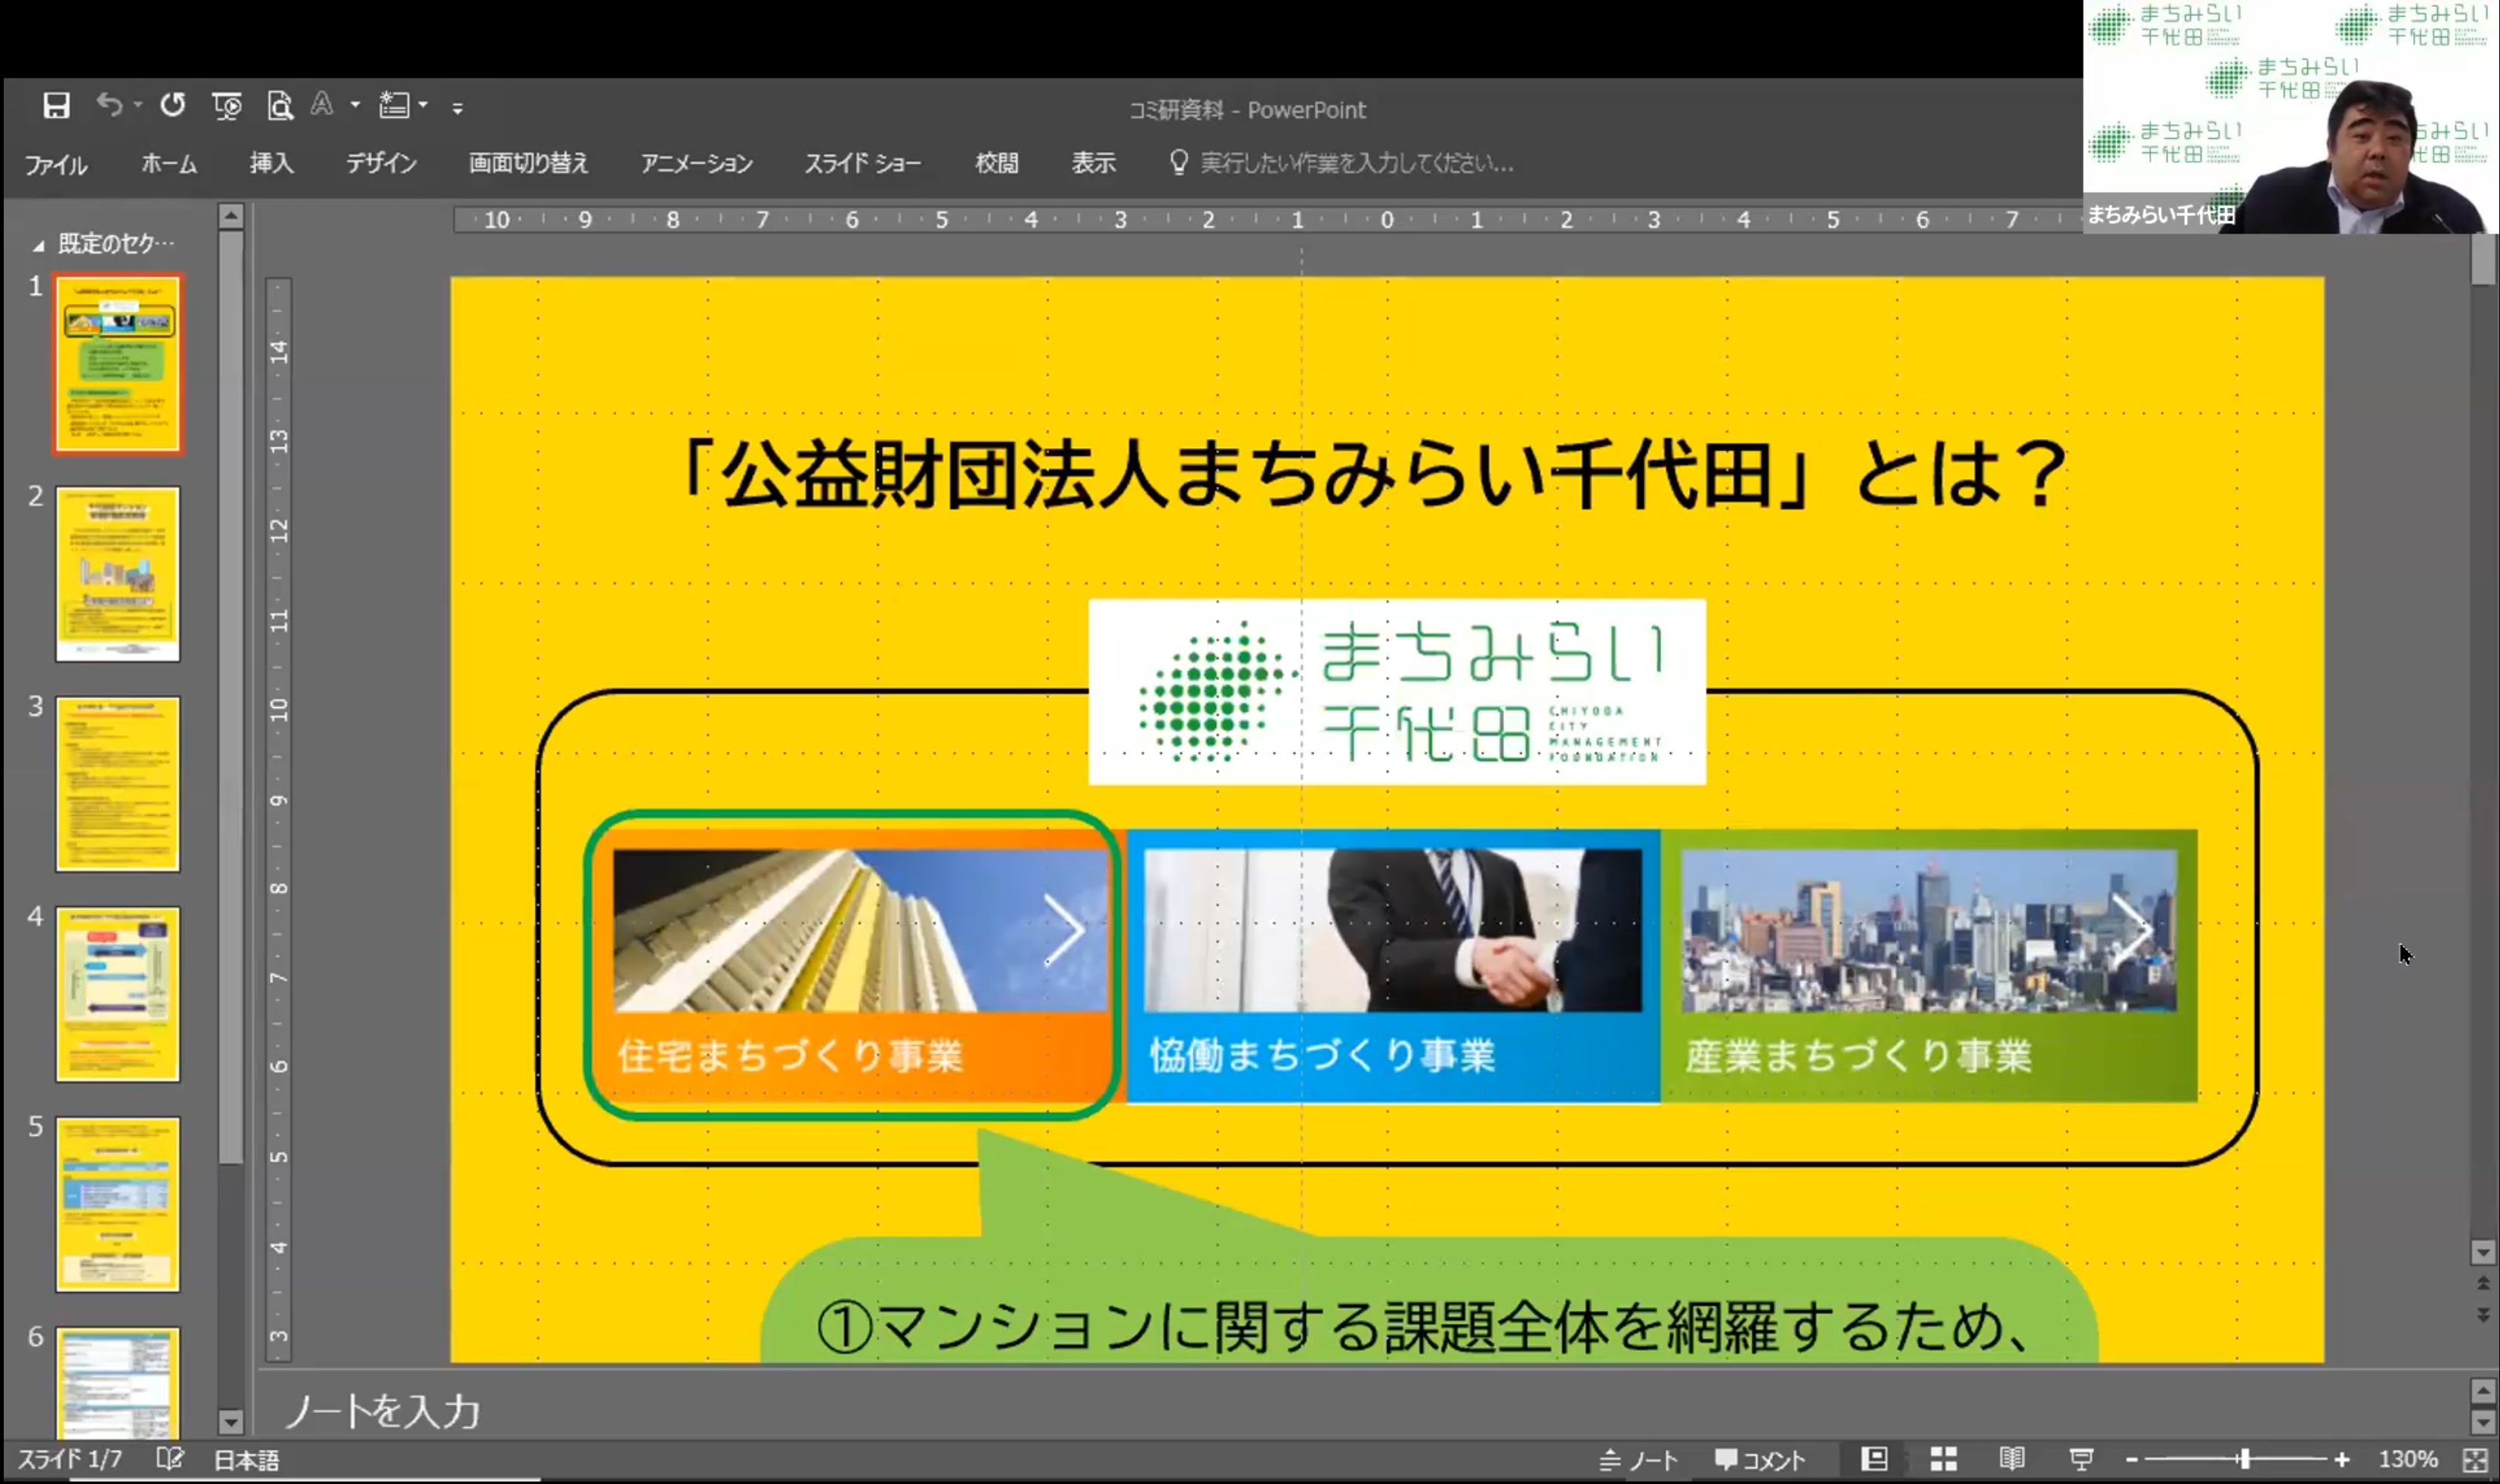
Task: Switch to the スライド ショー ribbon tab
Action: 863,163
